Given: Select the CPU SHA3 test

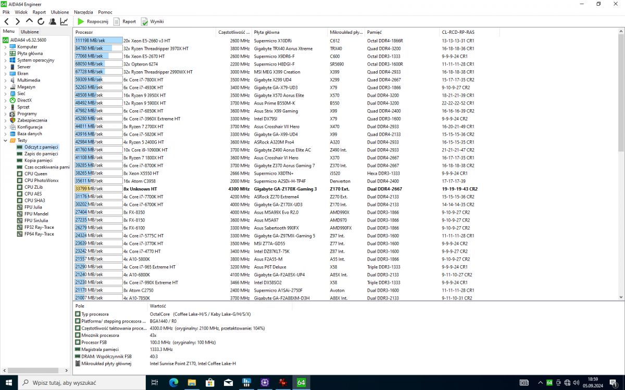Looking at the screenshot, I should click(x=34, y=200).
